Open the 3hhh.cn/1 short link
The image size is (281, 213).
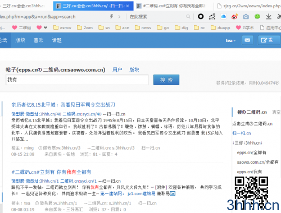[49, 181]
